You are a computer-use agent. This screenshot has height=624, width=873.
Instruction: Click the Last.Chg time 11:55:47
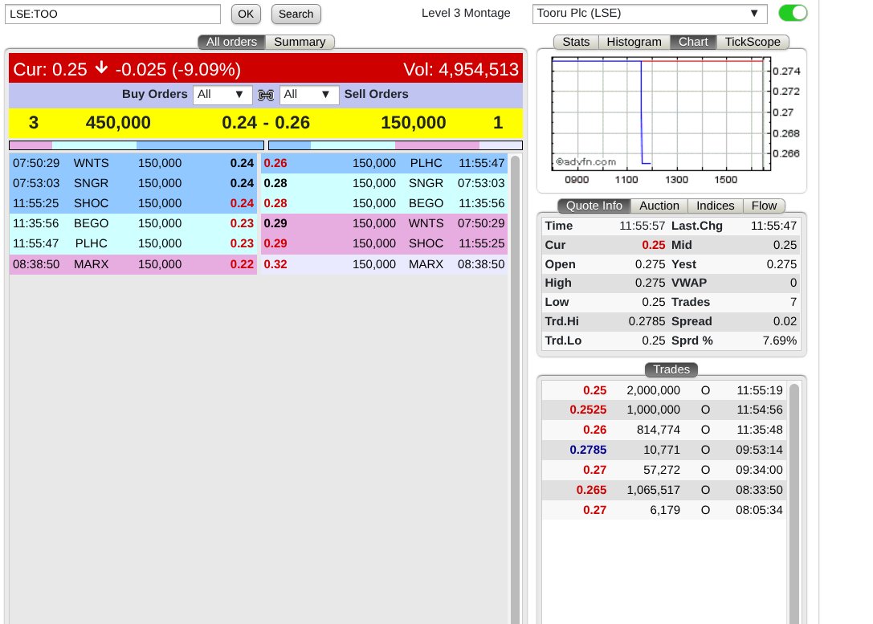pyautogui.click(x=773, y=226)
